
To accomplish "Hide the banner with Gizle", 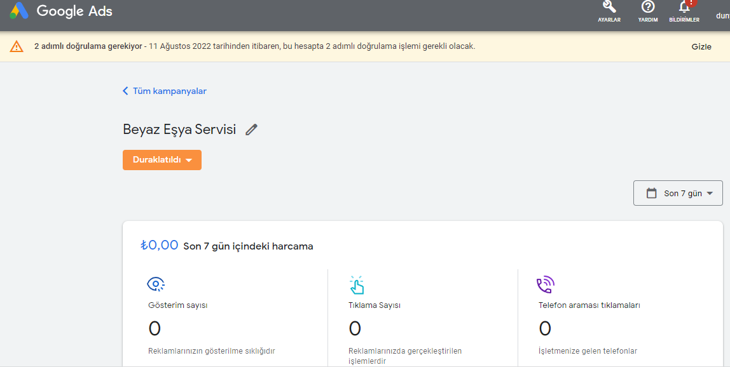I will (701, 46).
